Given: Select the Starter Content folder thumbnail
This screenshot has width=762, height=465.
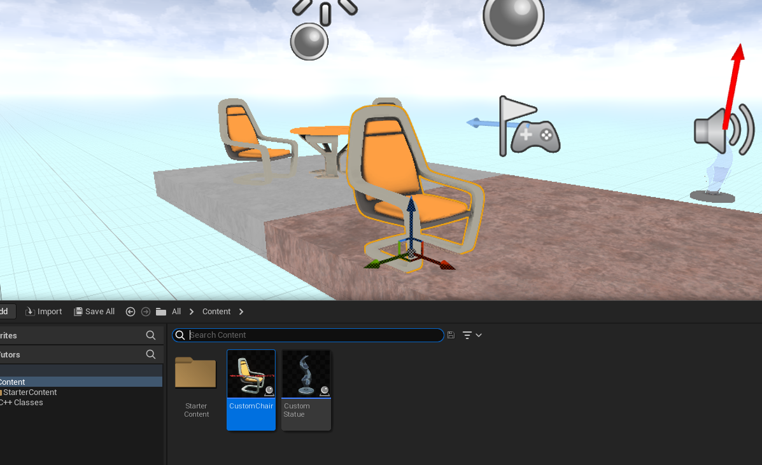Looking at the screenshot, I should pyautogui.click(x=196, y=374).
